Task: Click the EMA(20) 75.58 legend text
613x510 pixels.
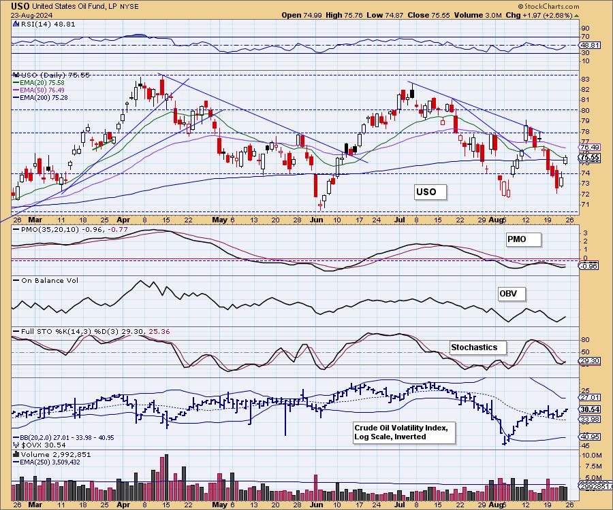Action: 42,83
